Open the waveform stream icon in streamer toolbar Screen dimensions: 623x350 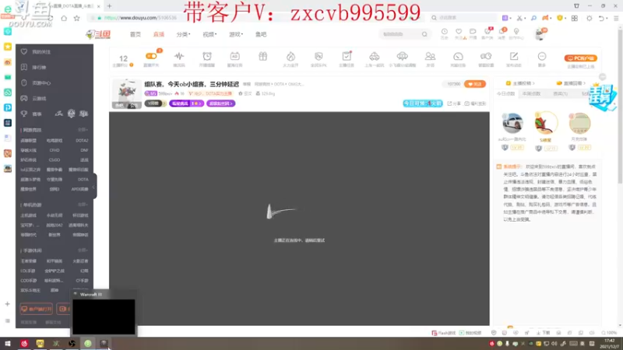tap(179, 56)
